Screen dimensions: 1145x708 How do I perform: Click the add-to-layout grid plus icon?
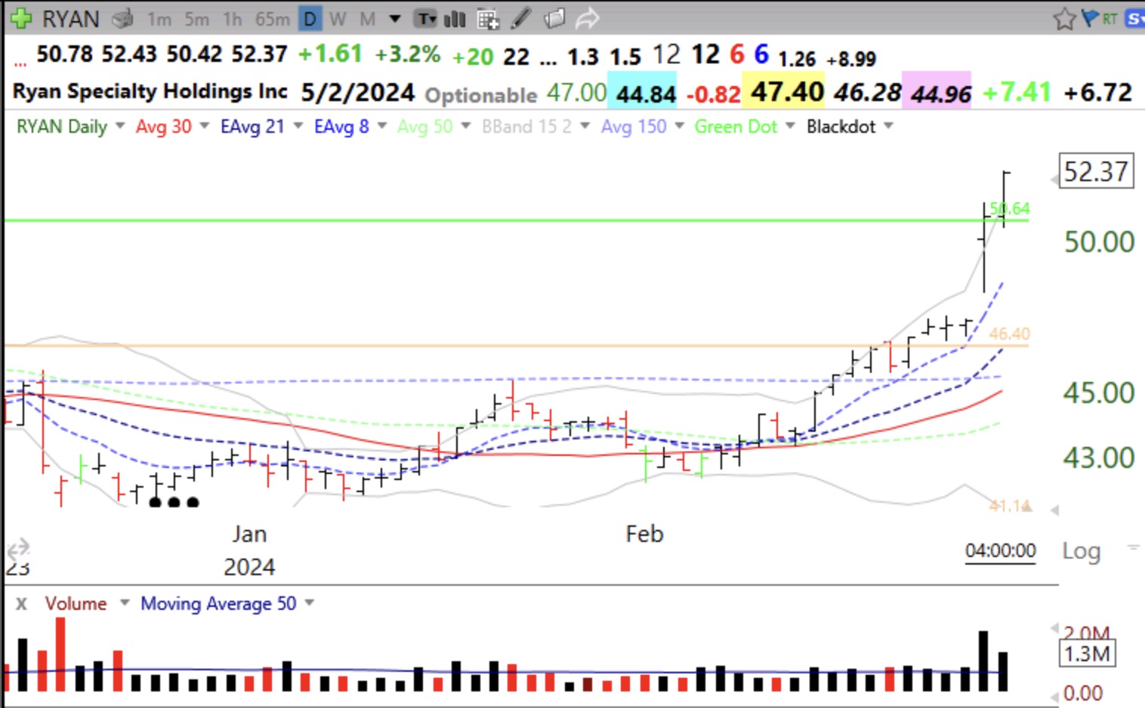(488, 19)
